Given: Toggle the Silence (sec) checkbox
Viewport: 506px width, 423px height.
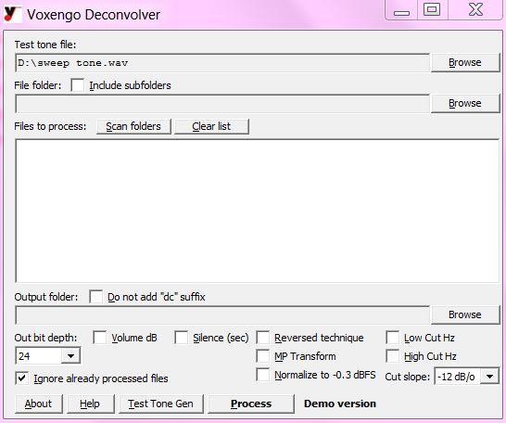Looking at the screenshot, I should [x=182, y=338].
